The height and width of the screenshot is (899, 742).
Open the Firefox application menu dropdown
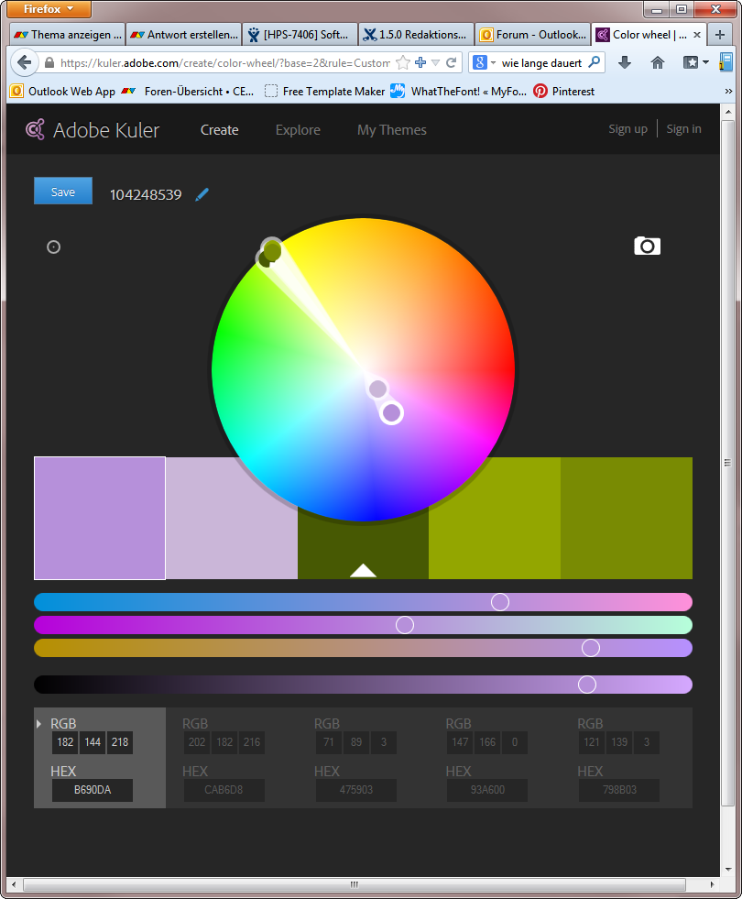pos(50,9)
